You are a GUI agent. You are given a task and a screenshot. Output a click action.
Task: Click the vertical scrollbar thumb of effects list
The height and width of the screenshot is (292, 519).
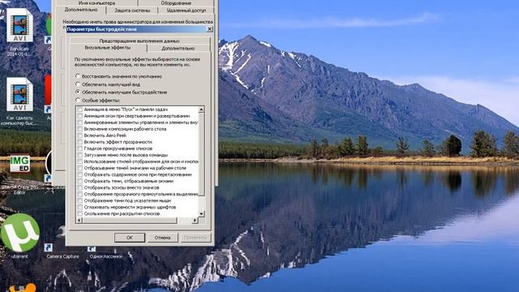coord(201,155)
